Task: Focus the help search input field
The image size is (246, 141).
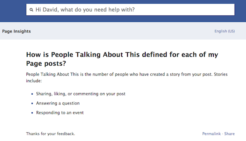Action: pyautogui.click(x=130, y=10)
